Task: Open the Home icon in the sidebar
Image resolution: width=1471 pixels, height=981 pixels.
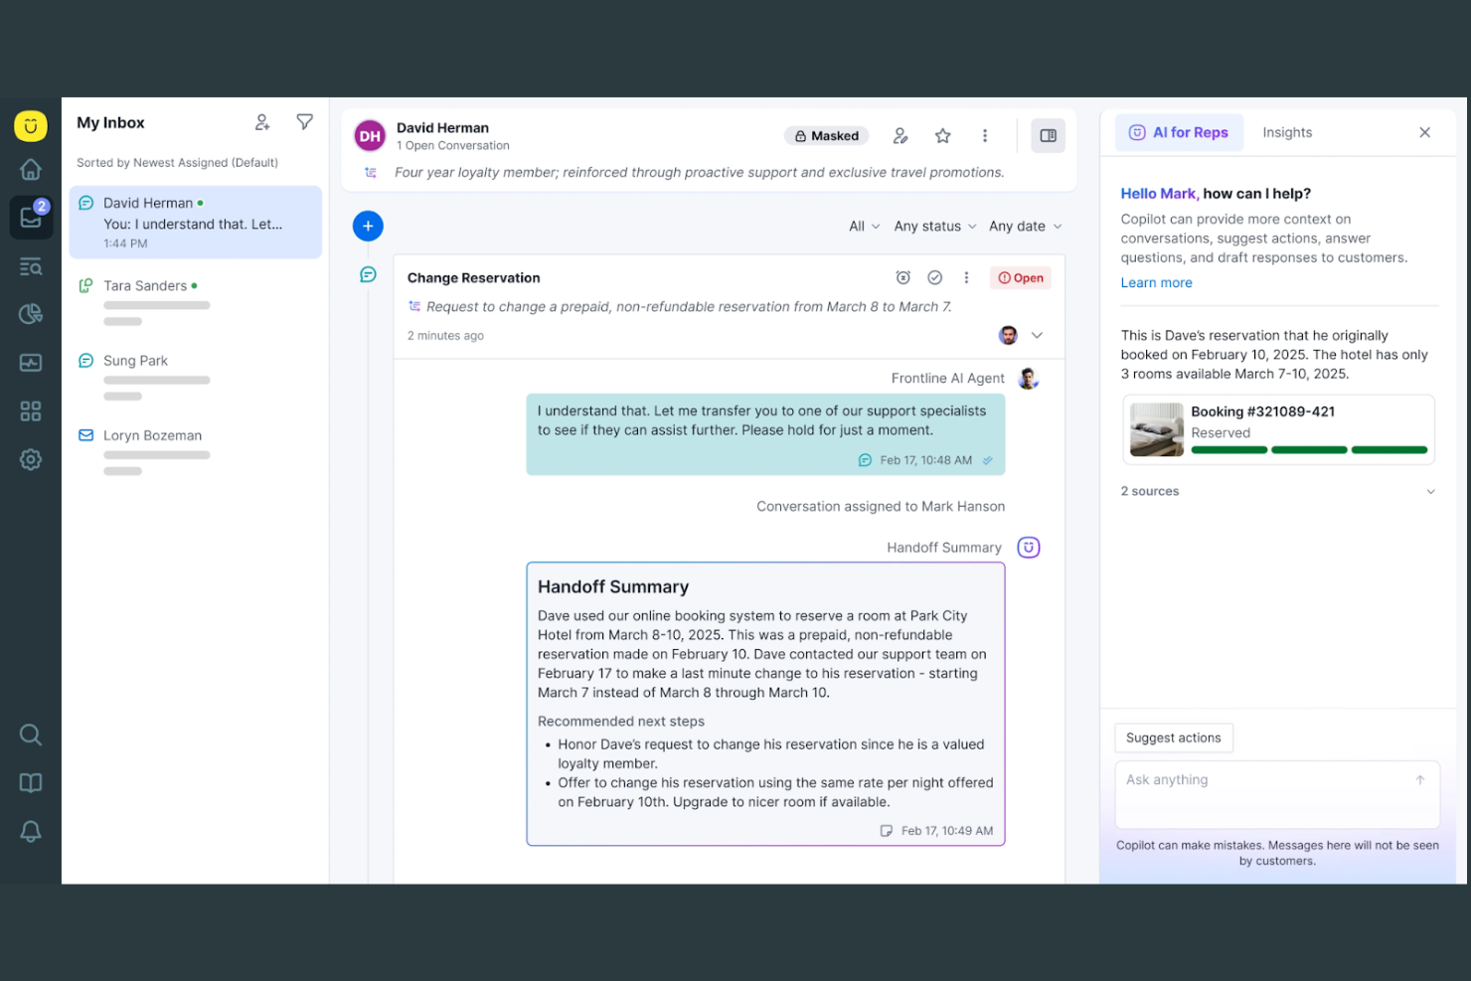Action: (30, 169)
